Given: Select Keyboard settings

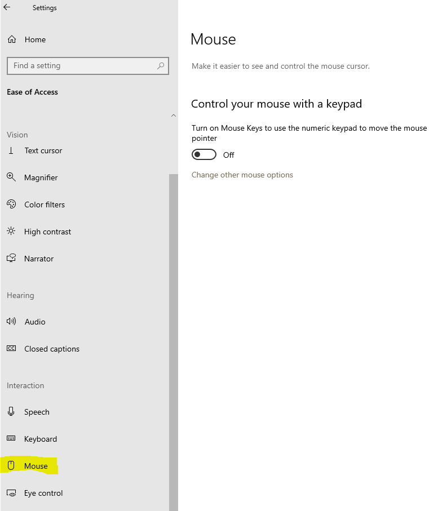Looking at the screenshot, I should (39, 439).
